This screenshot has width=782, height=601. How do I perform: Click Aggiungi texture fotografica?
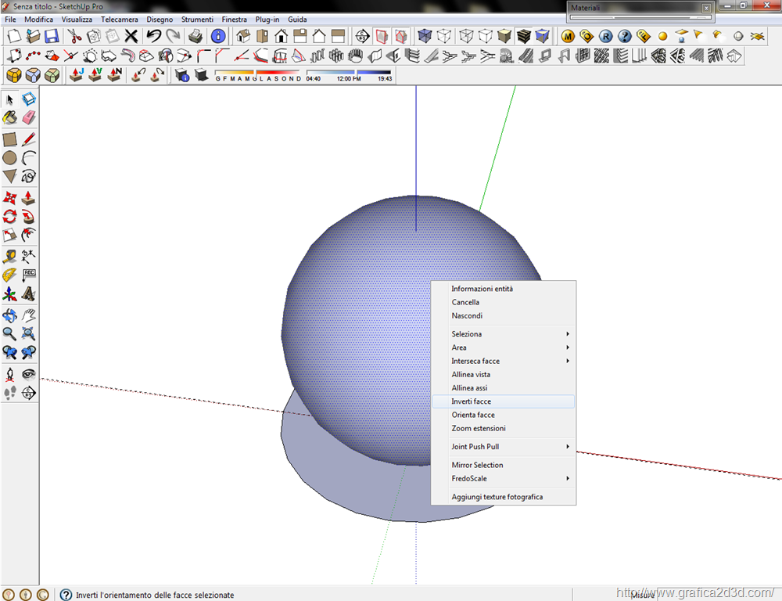tap(497, 497)
